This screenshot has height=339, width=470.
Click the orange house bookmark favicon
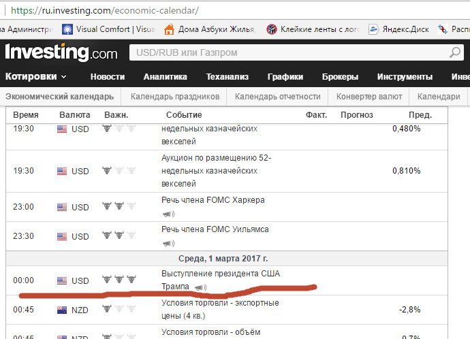tap(169, 29)
